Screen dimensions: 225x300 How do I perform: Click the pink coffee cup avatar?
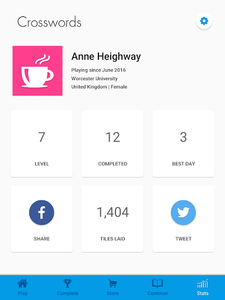tap(37, 71)
